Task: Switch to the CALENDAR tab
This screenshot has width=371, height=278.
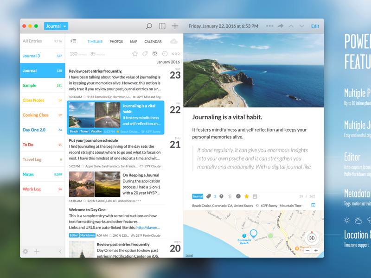Action: coord(153,41)
